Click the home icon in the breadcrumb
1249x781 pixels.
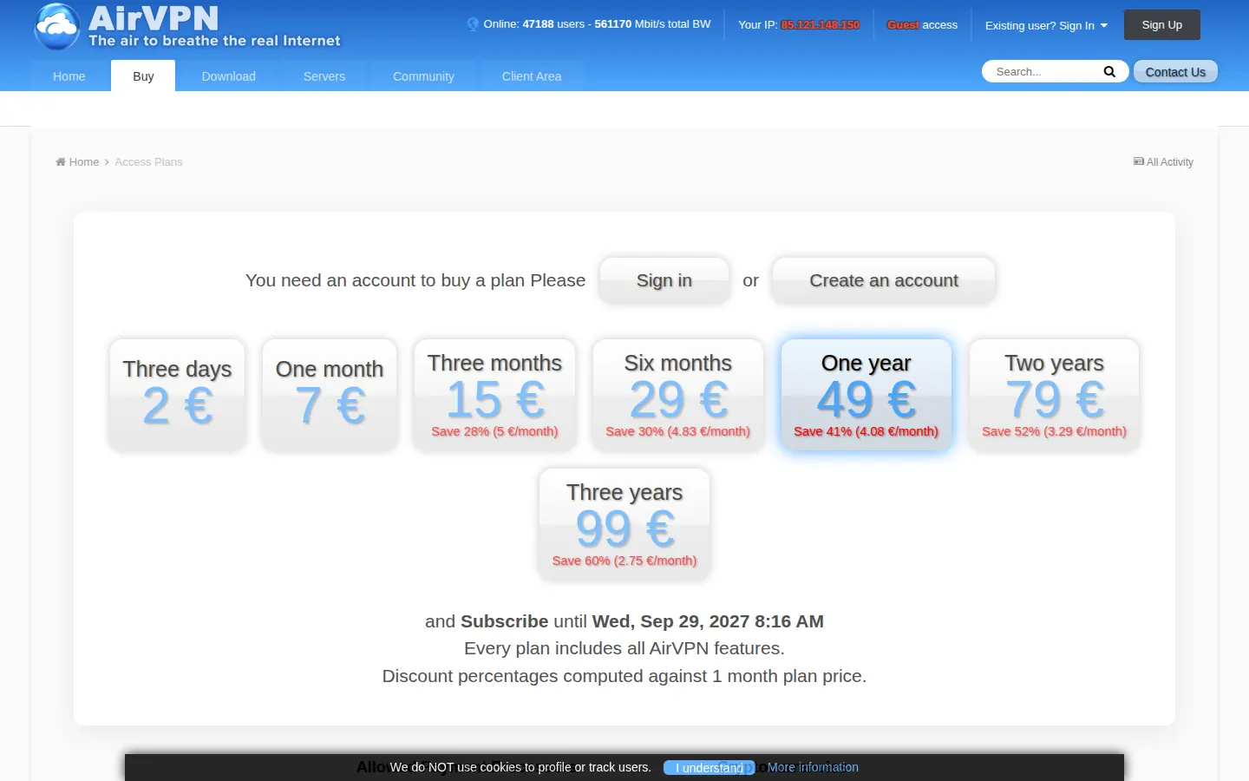(x=61, y=162)
